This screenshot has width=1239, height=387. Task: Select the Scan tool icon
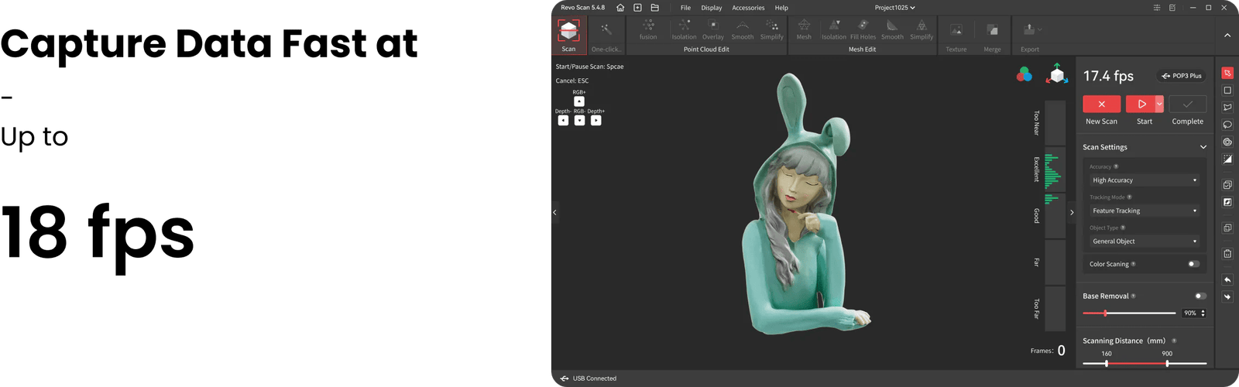click(568, 31)
